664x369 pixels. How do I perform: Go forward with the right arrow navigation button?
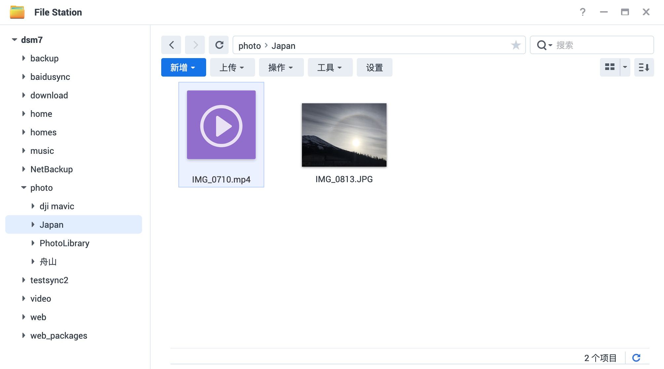[195, 45]
